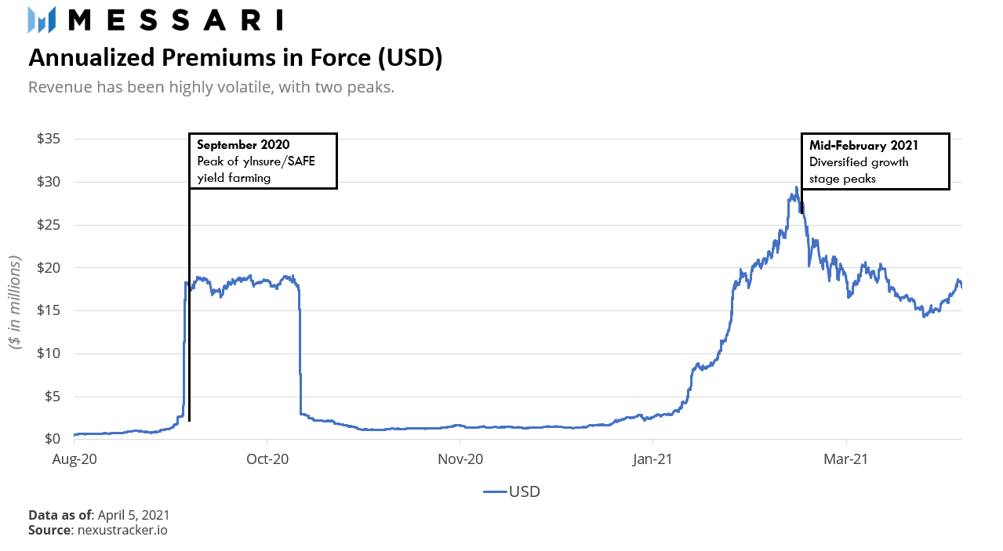The height and width of the screenshot is (551, 1003).
Task: Click the subtitle about volatile revenue
Action: click(211, 86)
